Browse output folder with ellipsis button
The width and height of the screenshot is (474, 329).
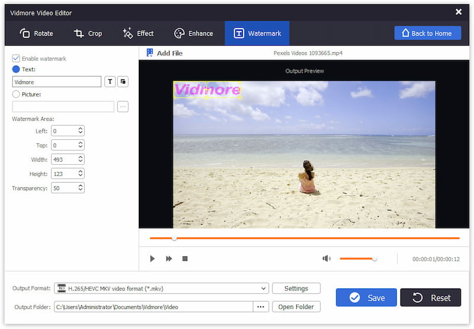coord(261,306)
